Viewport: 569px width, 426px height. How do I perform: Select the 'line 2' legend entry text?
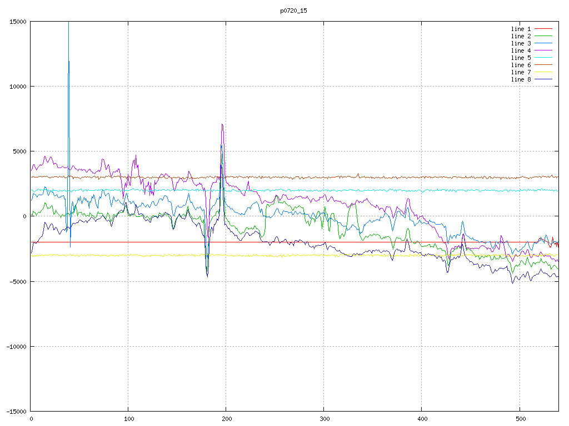(x=521, y=36)
